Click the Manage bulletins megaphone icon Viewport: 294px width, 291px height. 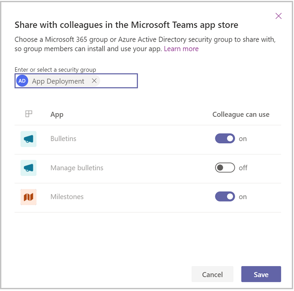click(29, 168)
